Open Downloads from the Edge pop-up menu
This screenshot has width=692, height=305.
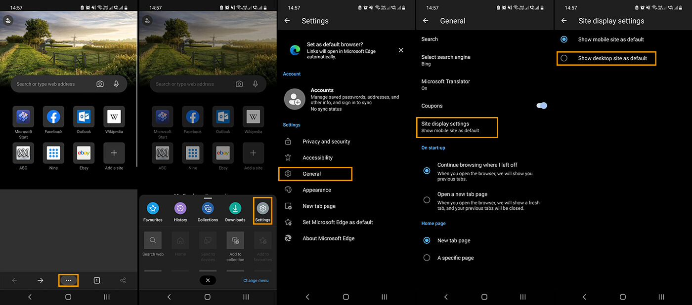point(235,212)
